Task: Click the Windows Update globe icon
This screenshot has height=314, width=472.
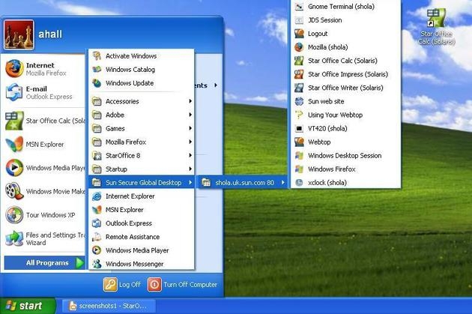Action: [97, 83]
